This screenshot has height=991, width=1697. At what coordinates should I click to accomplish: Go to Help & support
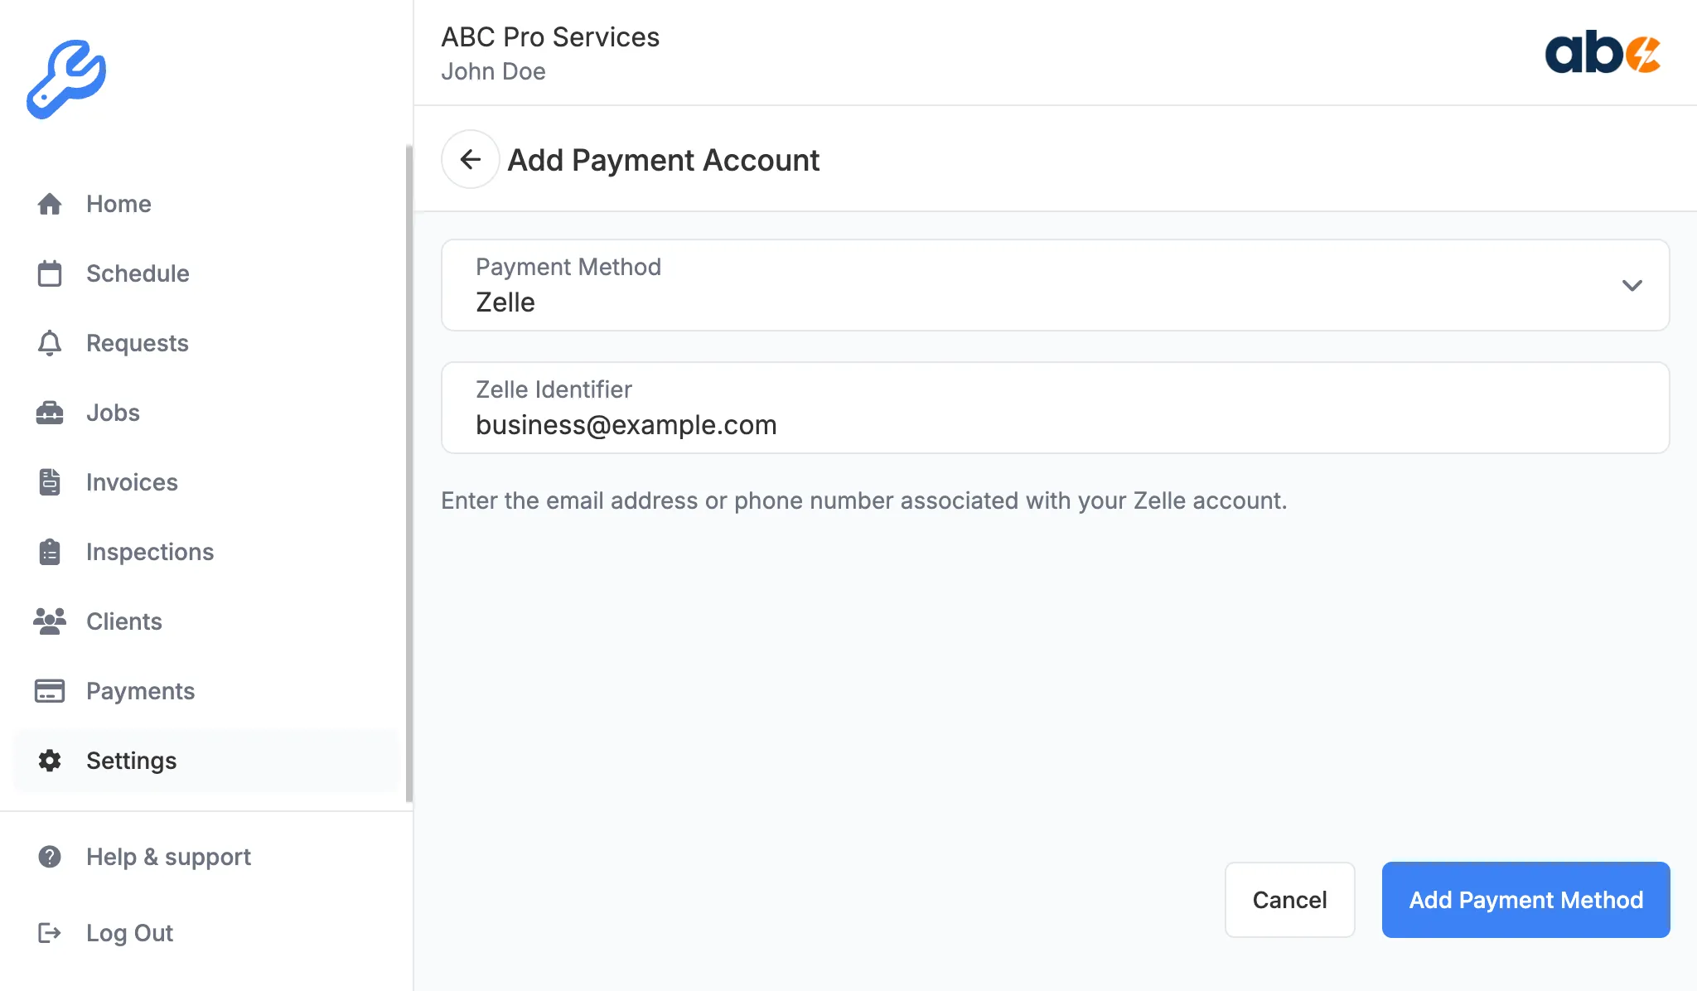[x=168, y=857]
